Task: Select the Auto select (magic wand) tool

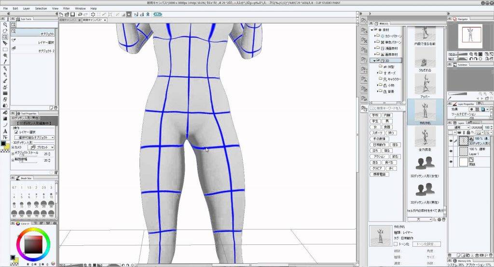Action: click(x=5, y=56)
